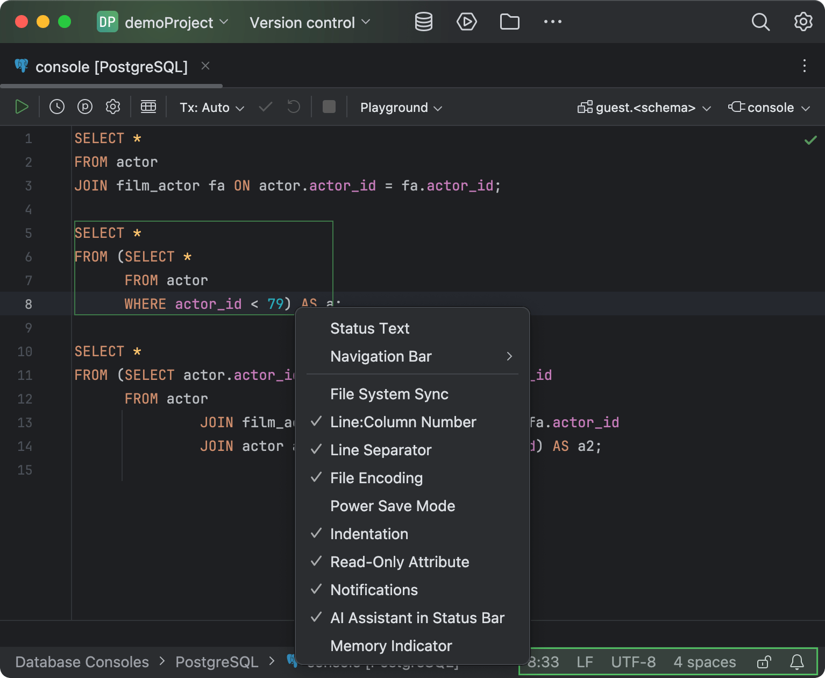Image resolution: width=825 pixels, height=678 pixels.
Task: Click UTF-8 encoding in the status bar
Action: coord(634,662)
